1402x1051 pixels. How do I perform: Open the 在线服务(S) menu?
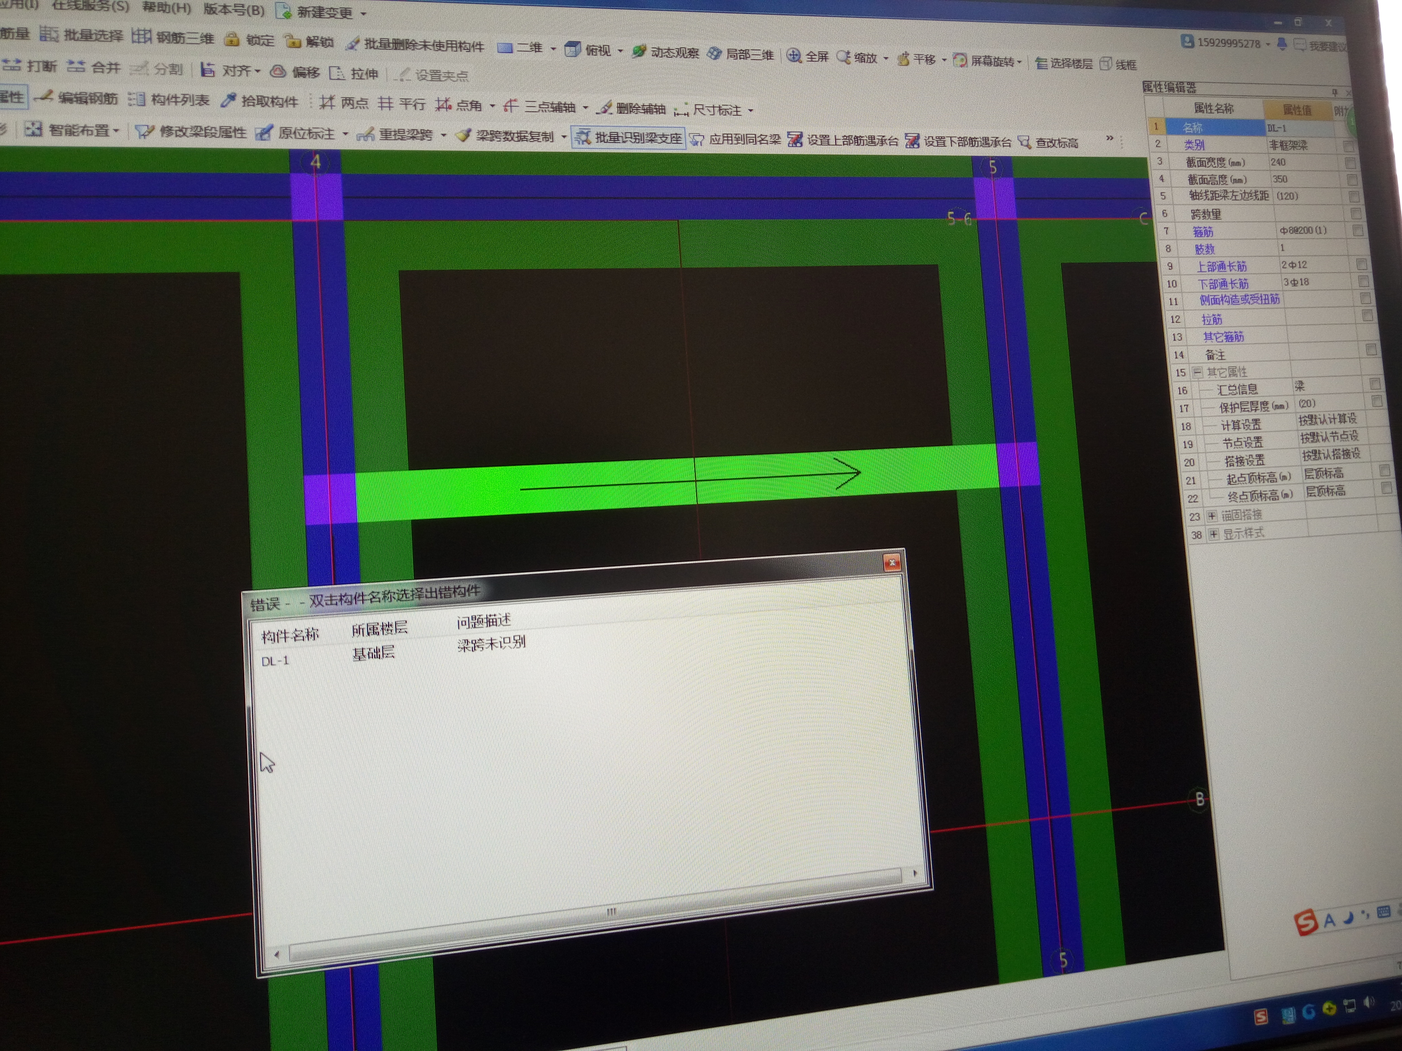[91, 6]
